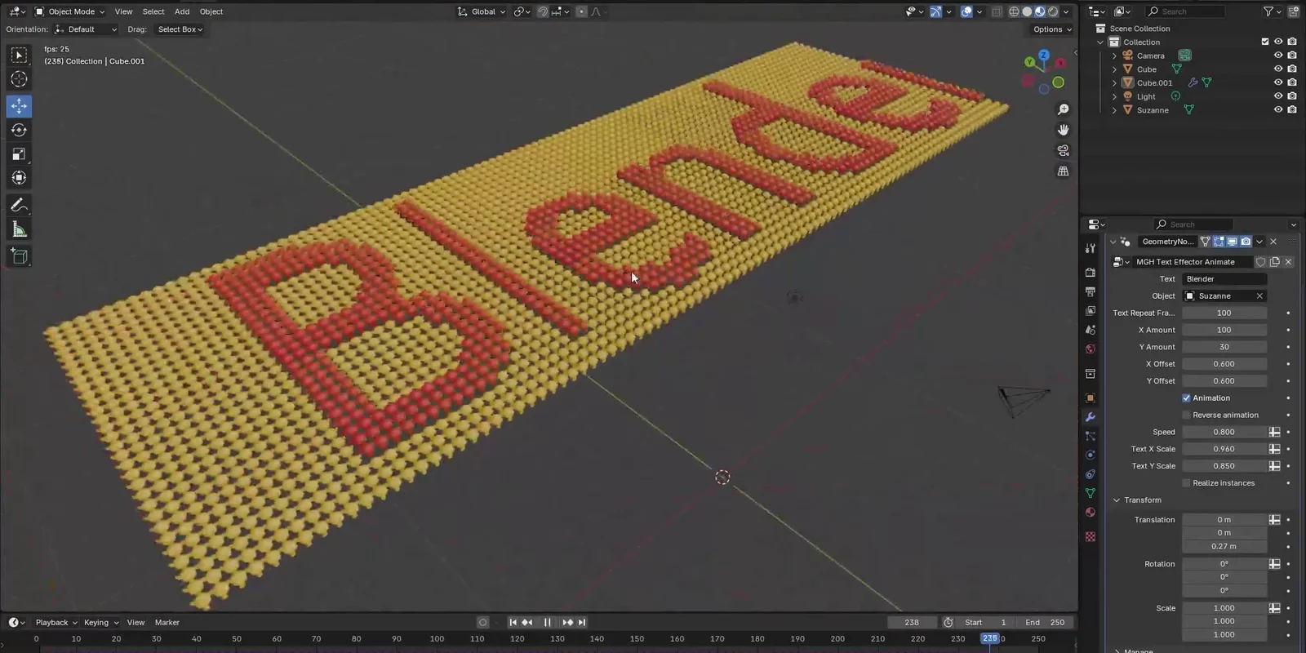Clear Suzanne from the Object field
1306x653 pixels.
[x=1259, y=296]
